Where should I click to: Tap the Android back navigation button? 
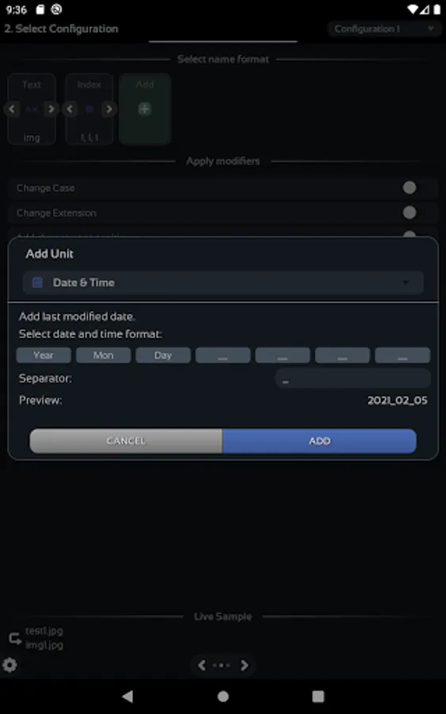[x=128, y=697]
